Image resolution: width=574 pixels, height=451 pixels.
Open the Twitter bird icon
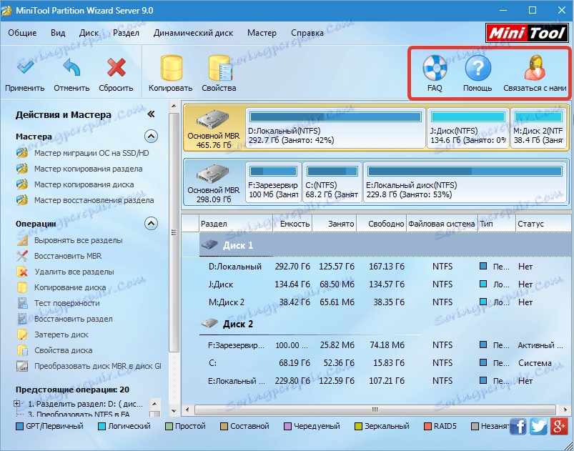tap(538, 427)
